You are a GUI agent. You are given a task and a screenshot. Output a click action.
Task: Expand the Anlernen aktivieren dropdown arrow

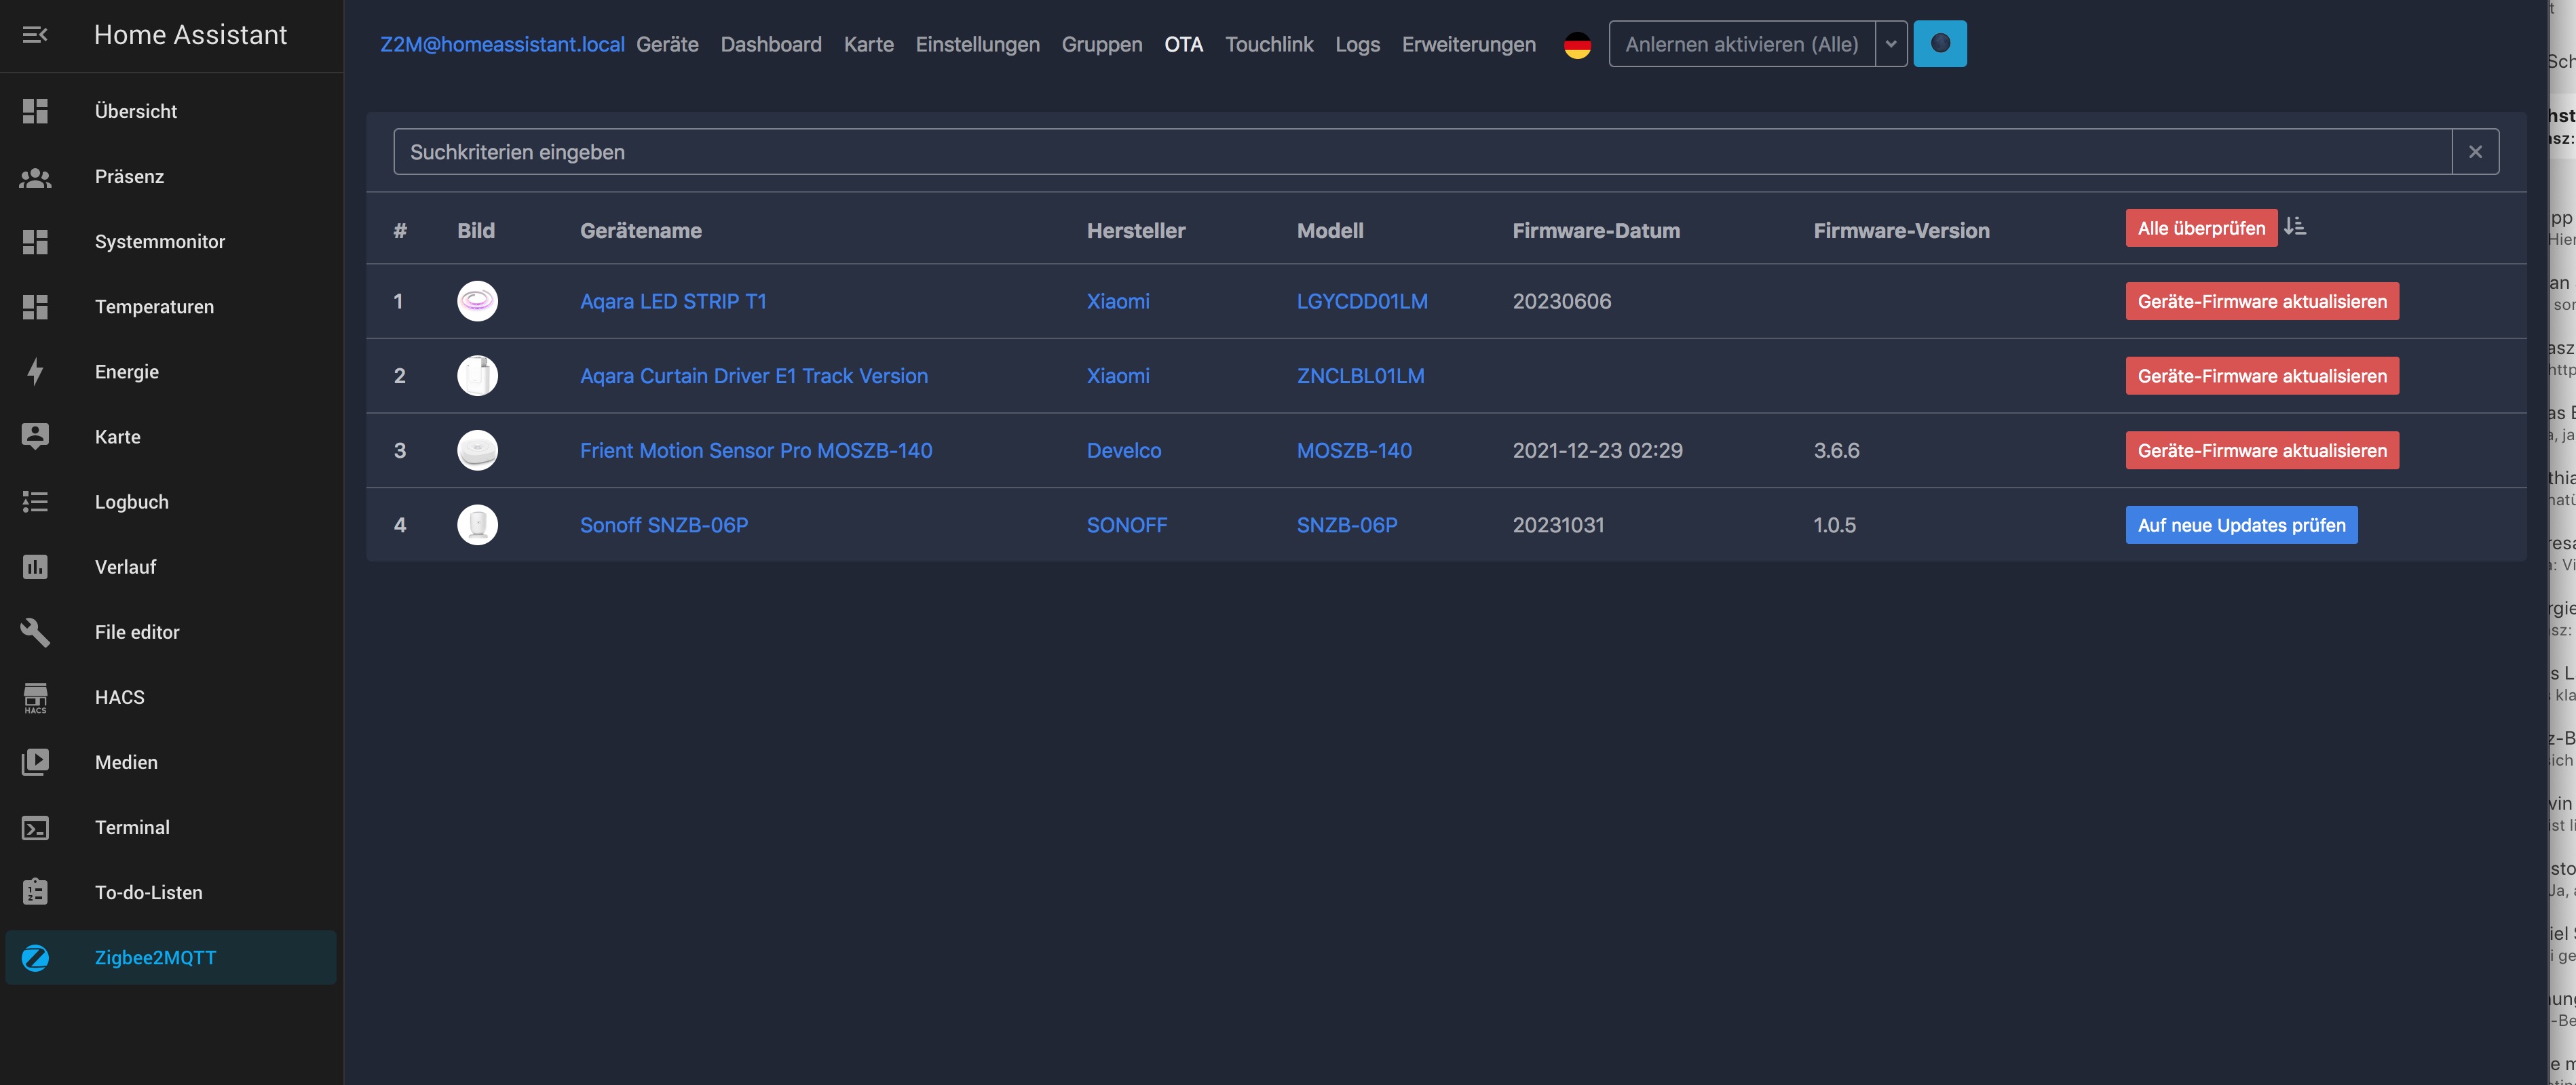point(1890,44)
